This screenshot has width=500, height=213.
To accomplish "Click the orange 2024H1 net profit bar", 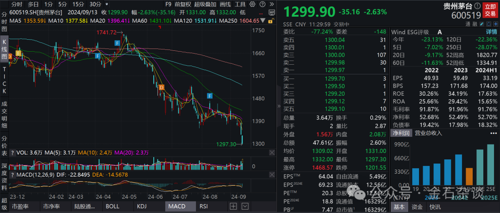I will click(x=469, y=176).
